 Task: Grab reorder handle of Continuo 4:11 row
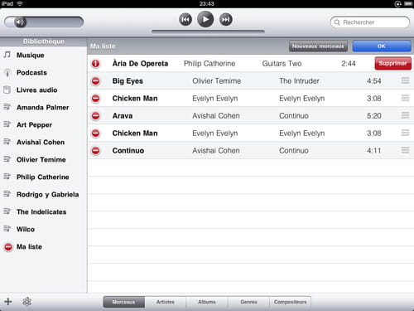[405, 150]
